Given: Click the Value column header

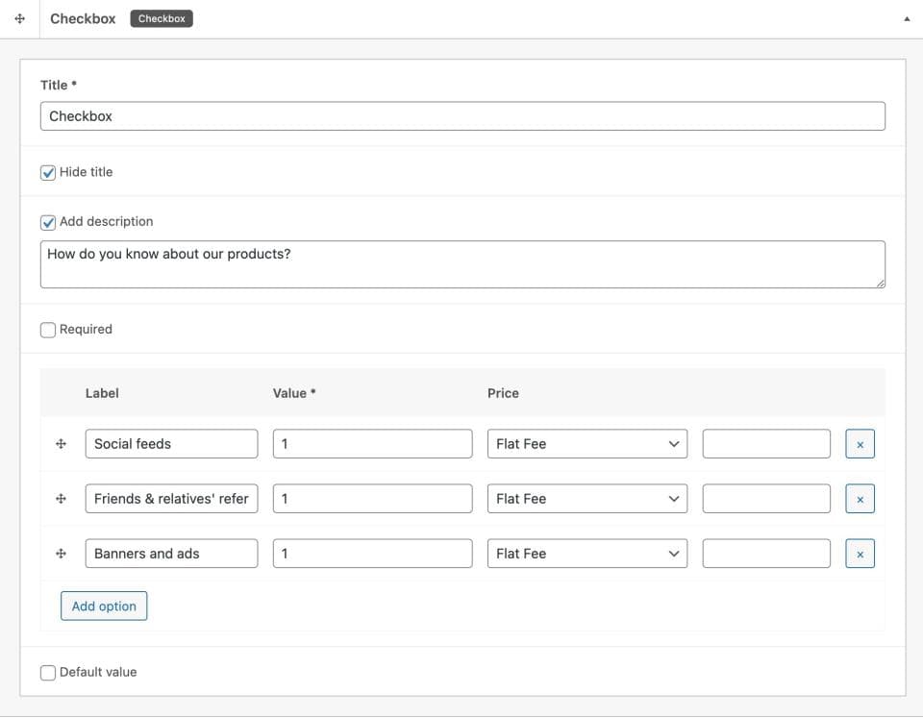Looking at the screenshot, I should 294,393.
